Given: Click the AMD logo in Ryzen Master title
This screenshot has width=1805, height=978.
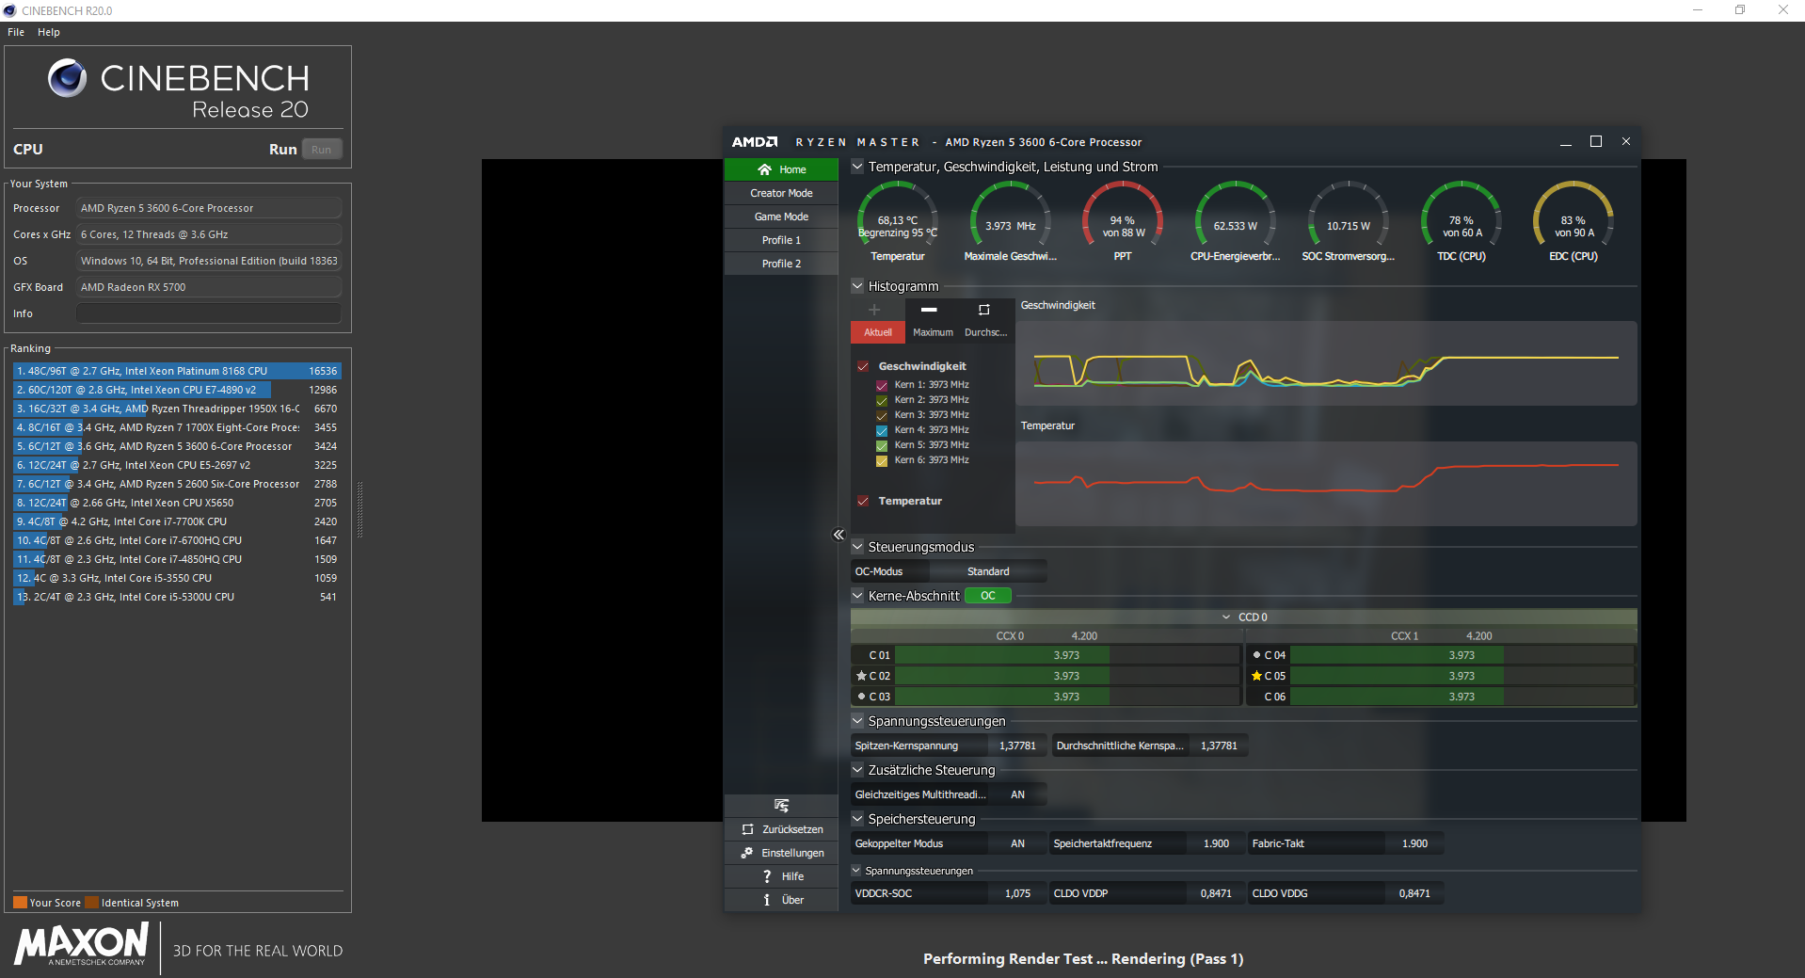Looking at the screenshot, I should click(755, 142).
